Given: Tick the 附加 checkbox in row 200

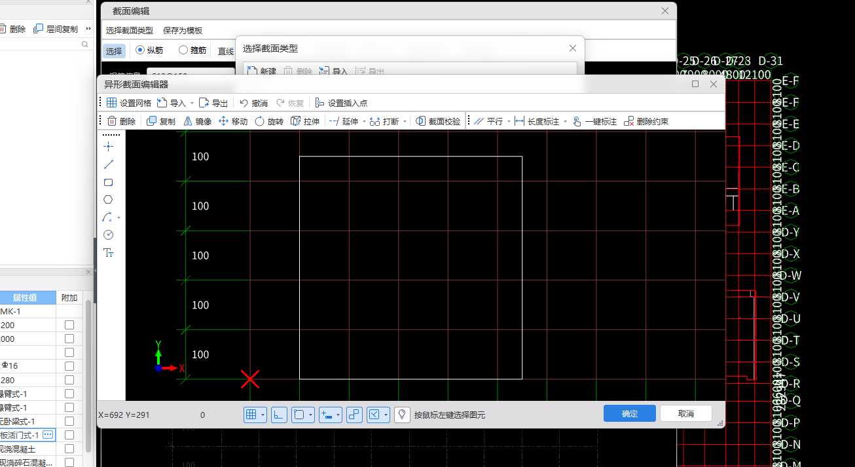Looking at the screenshot, I should tap(69, 325).
